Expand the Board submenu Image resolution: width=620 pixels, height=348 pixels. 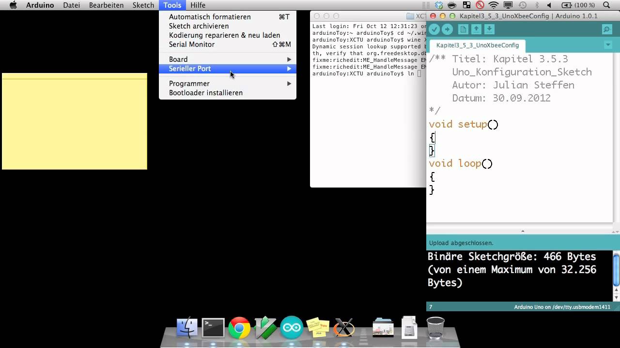click(228, 59)
